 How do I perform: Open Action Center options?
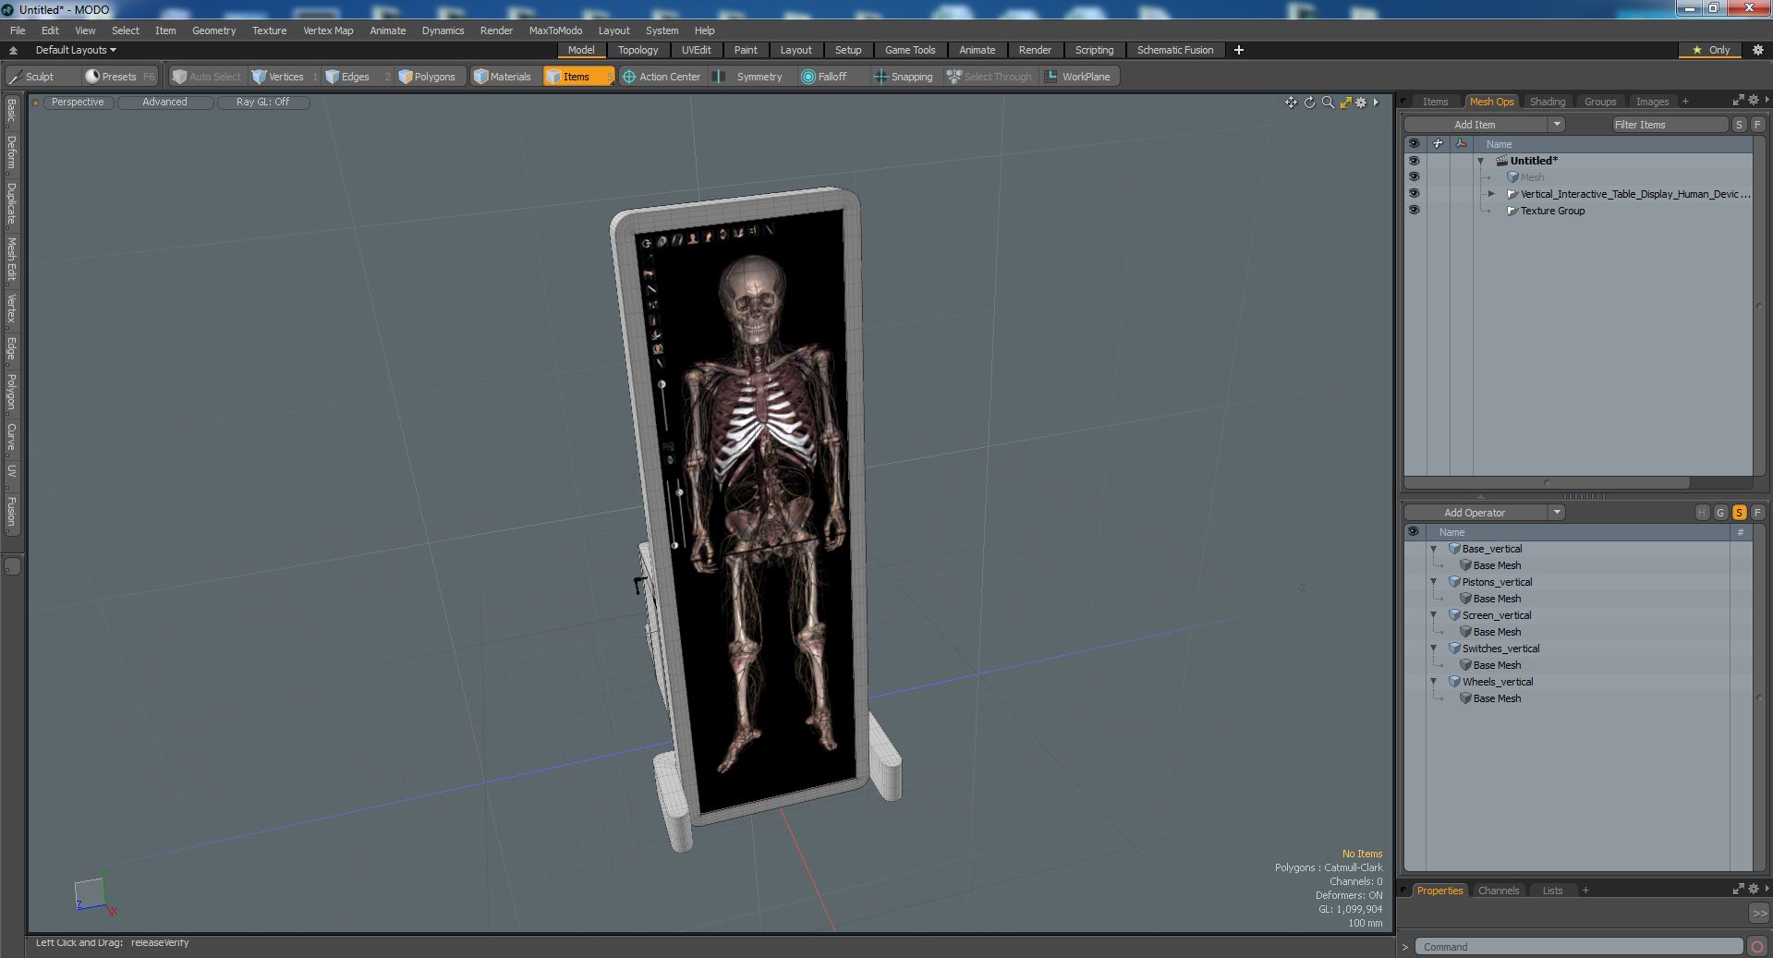[x=662, y=77]
